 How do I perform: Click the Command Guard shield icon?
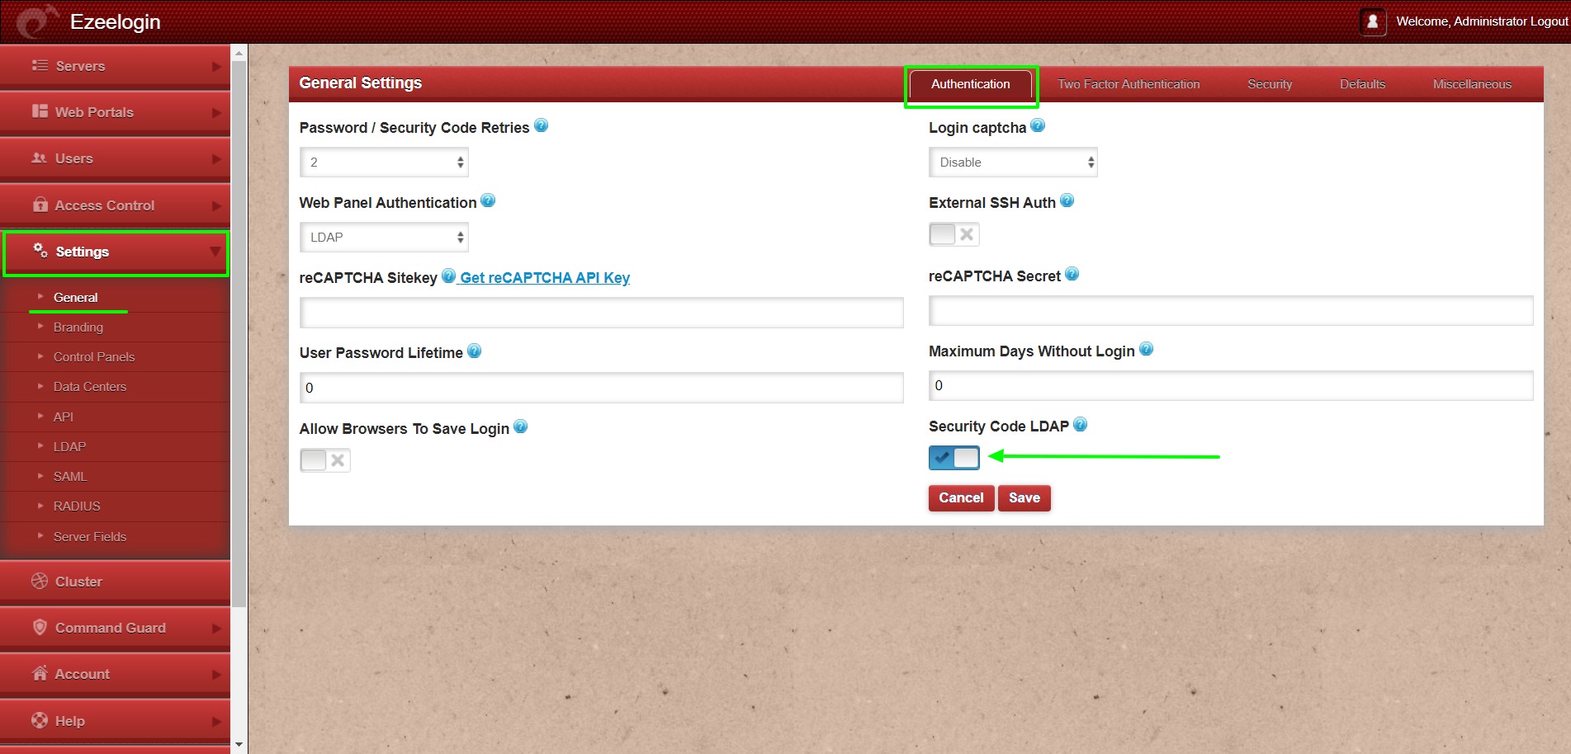point(40,627)
